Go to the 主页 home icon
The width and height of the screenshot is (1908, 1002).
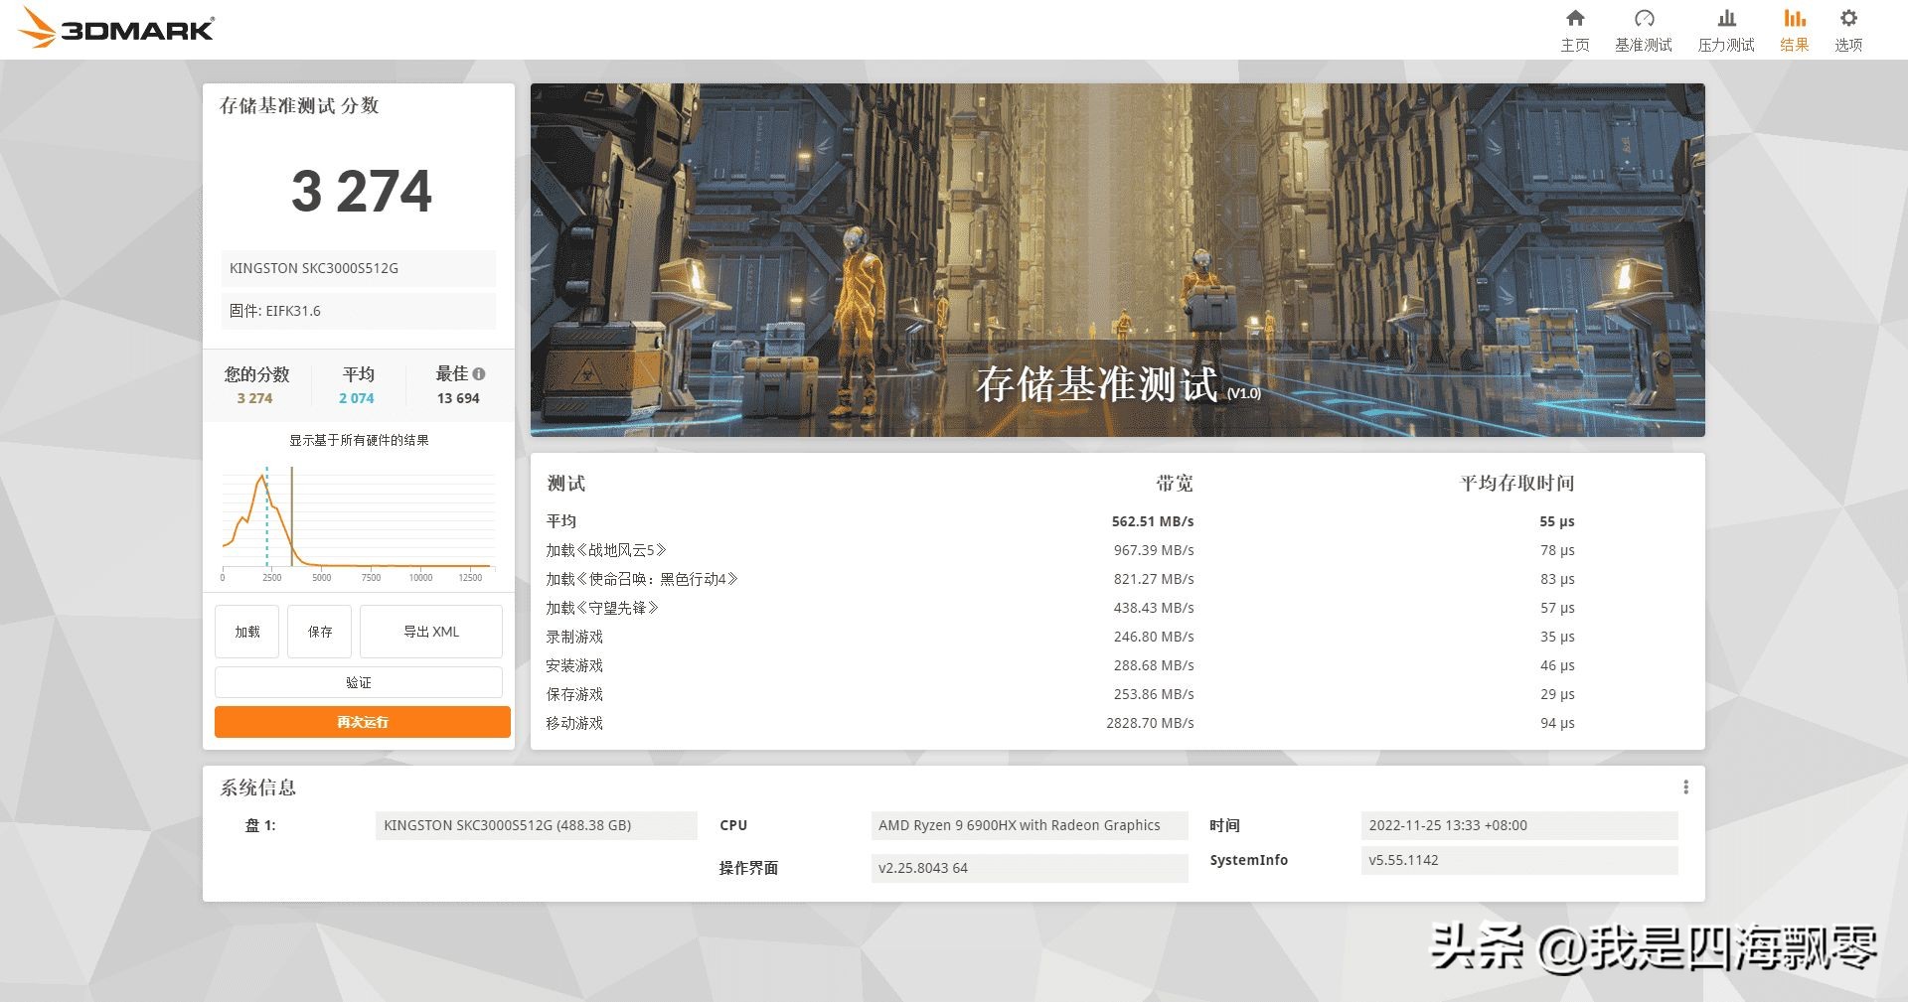pyautogui.click(x=1575, y=19)
